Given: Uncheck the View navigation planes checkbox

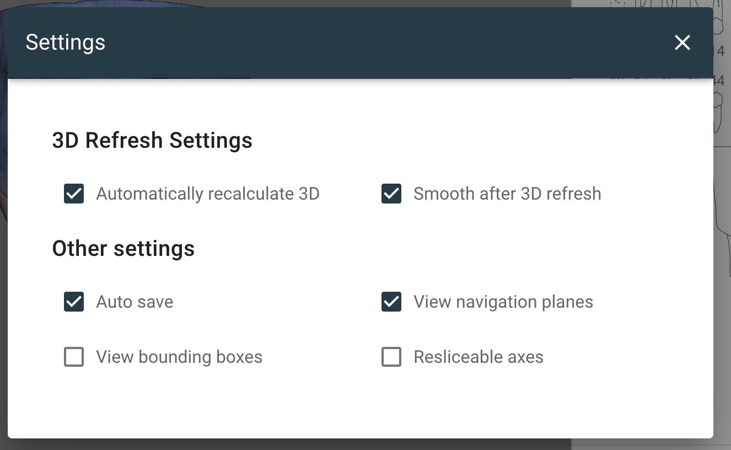Looking at the screenshot, I should point(391,302).
